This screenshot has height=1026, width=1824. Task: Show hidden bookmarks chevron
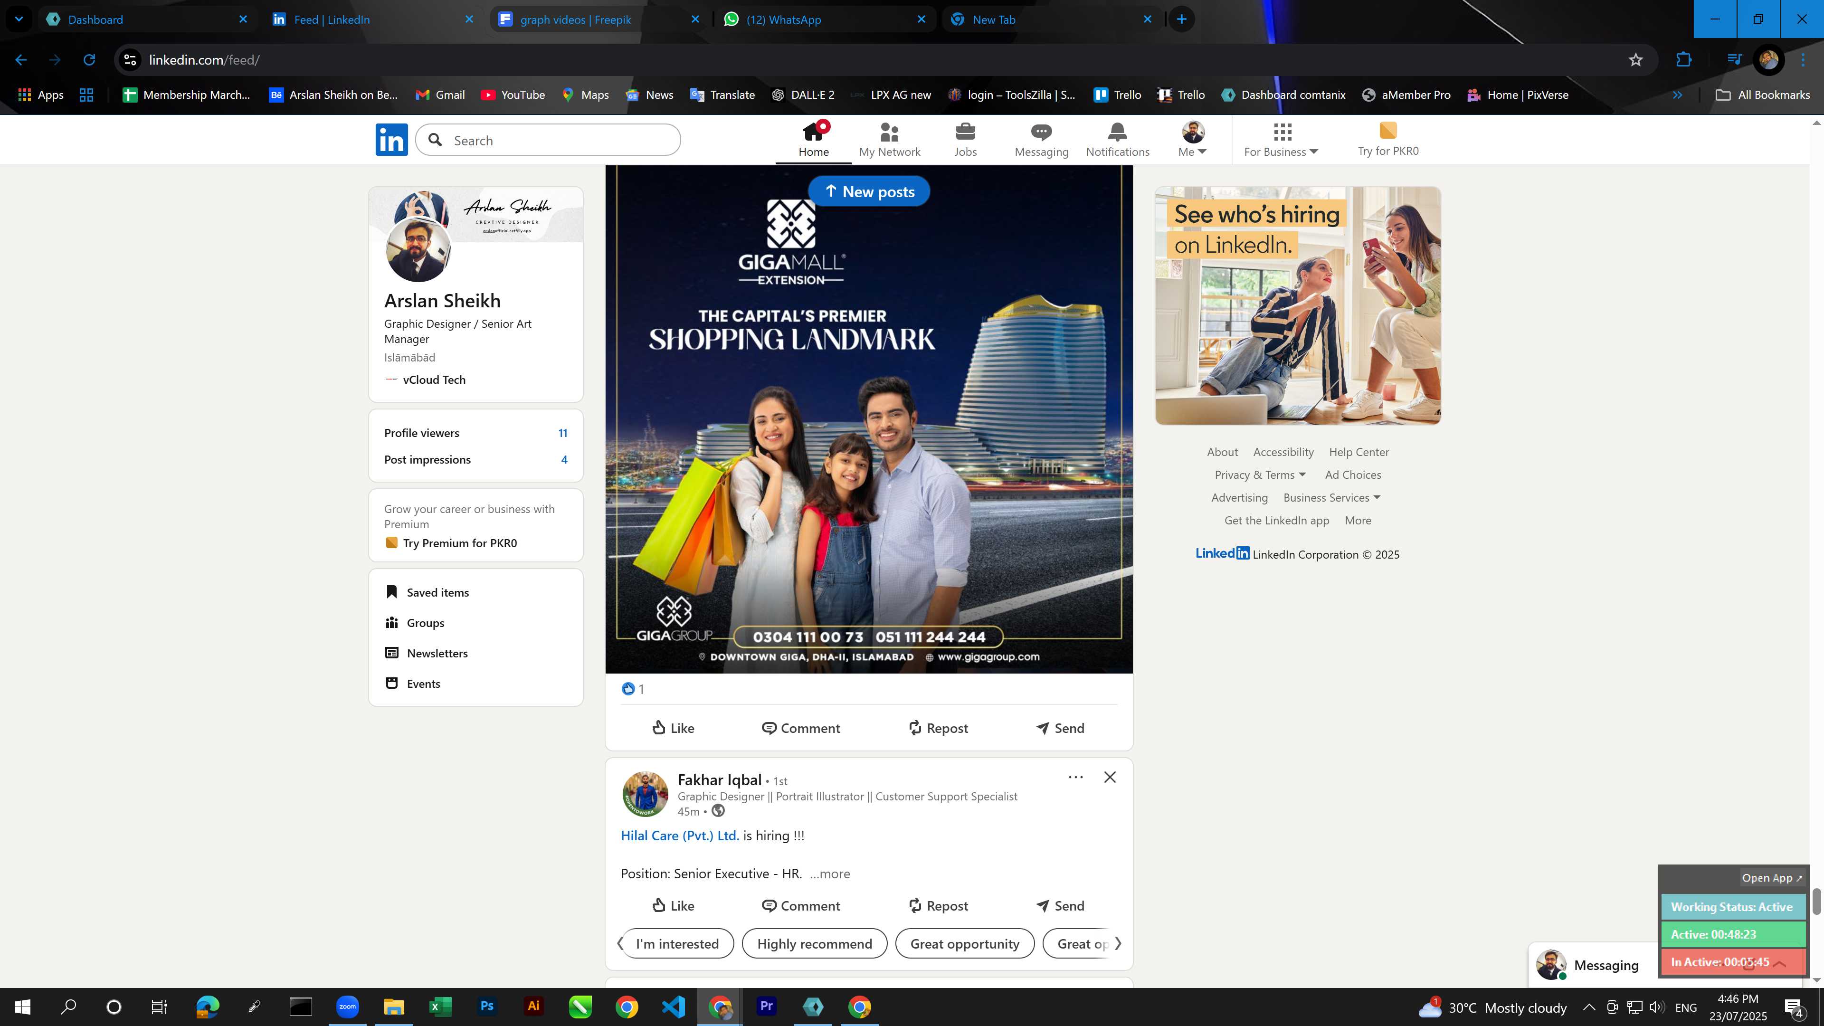[1677, 95]
